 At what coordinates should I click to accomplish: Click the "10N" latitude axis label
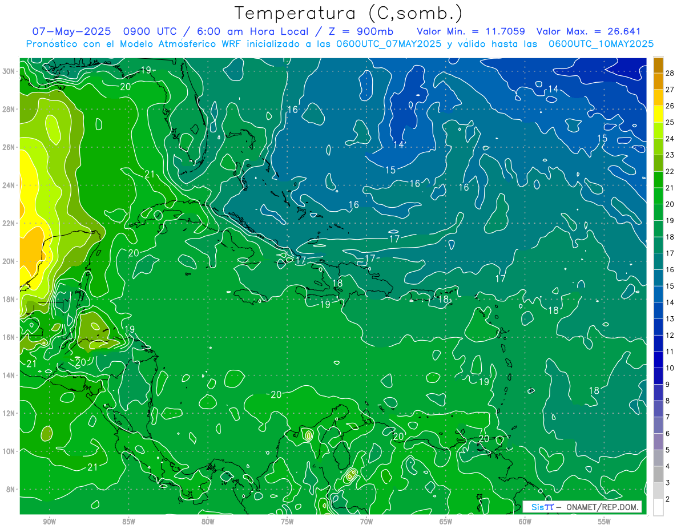(10, 451)
